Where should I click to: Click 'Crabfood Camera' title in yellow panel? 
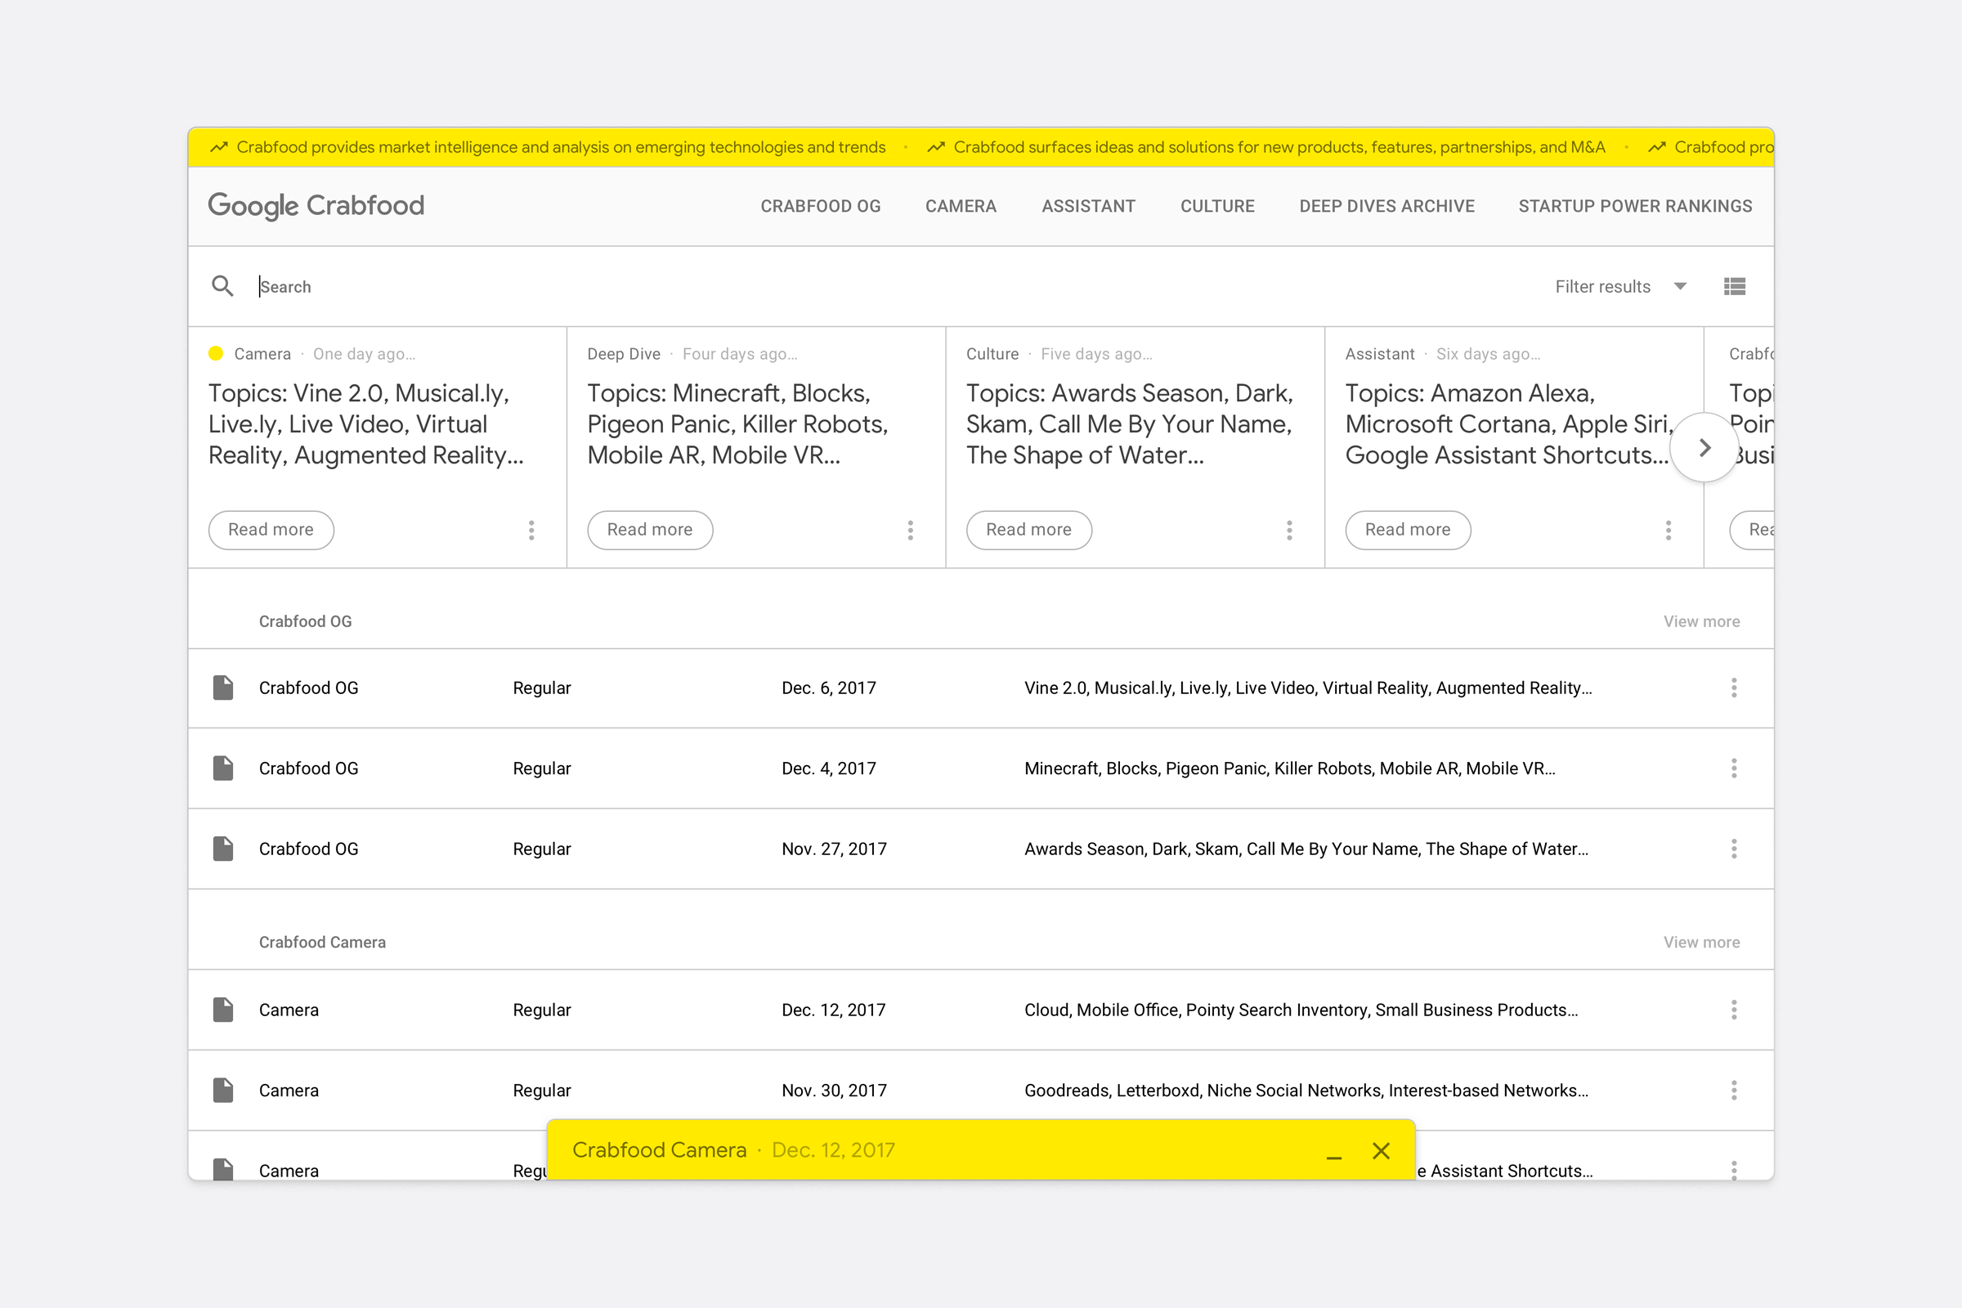click(659, 1150)
